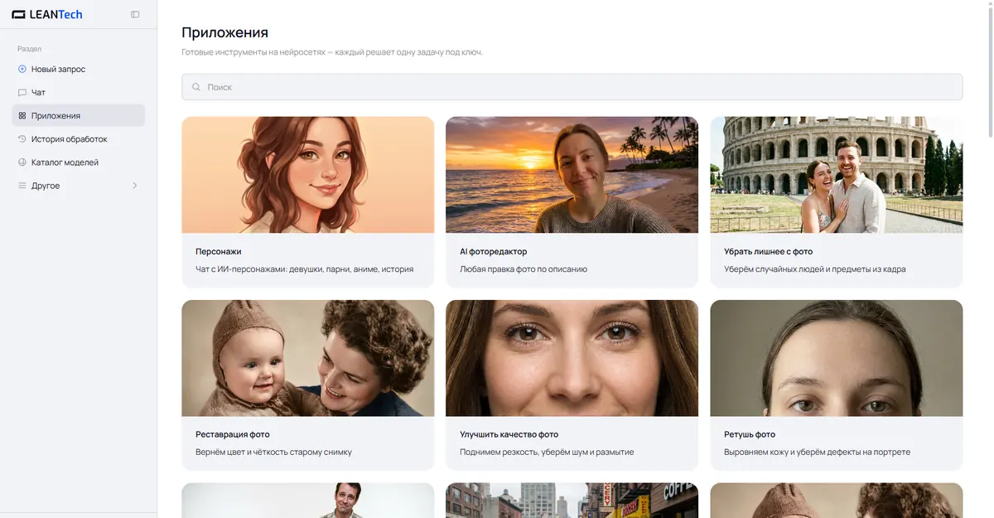This screenshot has height=518, width=994.
Task: Click the chat bubble icon
Action: pos(22,92)
